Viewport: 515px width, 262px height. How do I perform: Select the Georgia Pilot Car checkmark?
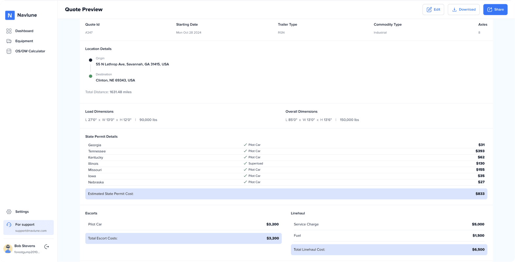245,145
